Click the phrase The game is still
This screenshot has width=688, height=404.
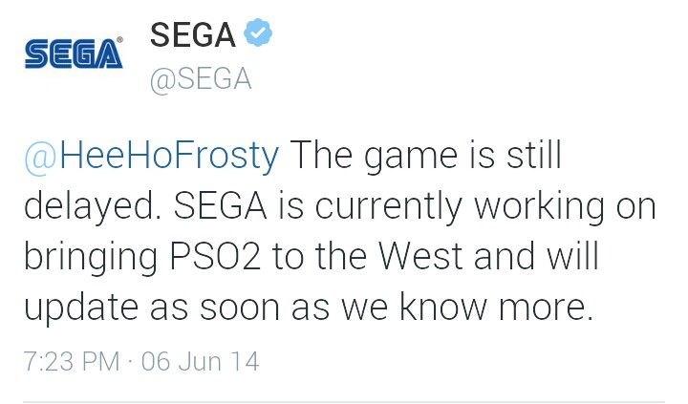coord(425,156)
